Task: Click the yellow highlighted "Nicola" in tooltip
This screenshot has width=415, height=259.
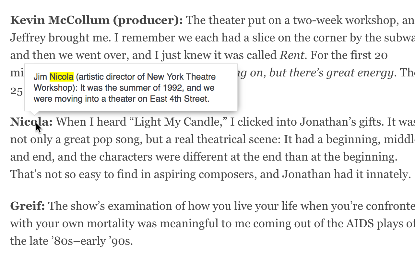Action: tap(62, 77)
